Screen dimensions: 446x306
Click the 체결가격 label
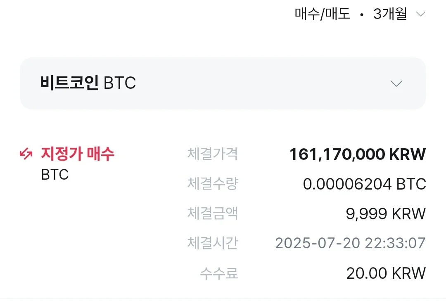(x=212, y=154)
